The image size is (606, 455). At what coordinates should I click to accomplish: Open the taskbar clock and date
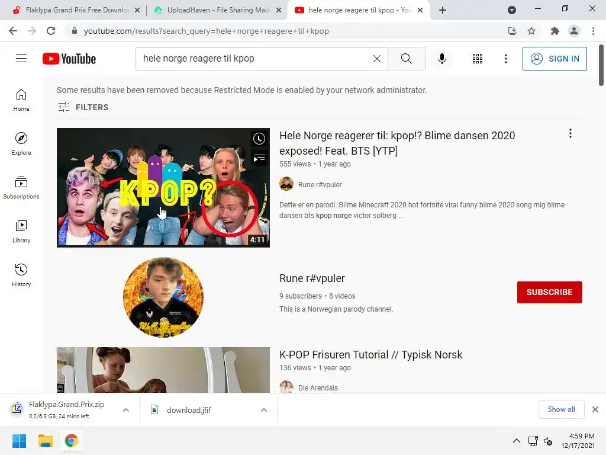pyautogui.click(x=578, y=441)
